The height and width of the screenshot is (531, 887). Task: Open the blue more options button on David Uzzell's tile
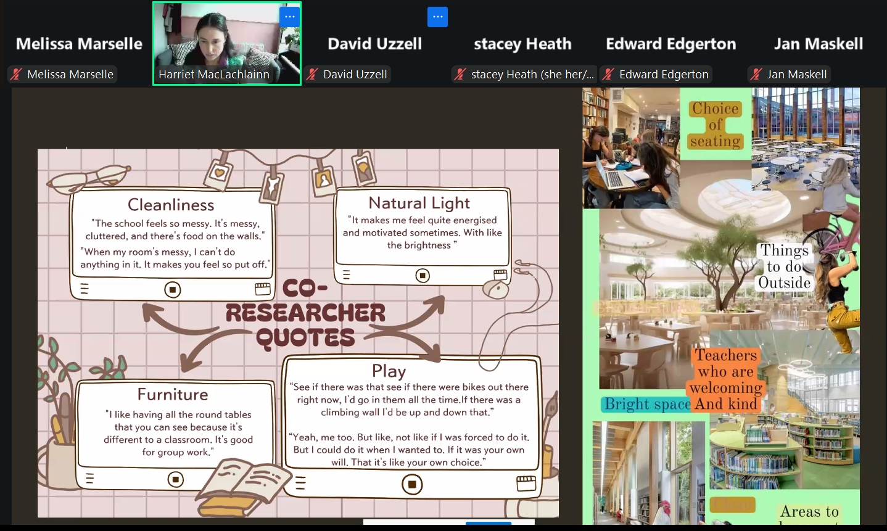tap(437, 17)
